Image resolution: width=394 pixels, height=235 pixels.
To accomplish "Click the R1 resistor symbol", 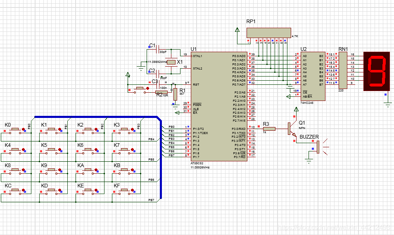I will [175, 94].
